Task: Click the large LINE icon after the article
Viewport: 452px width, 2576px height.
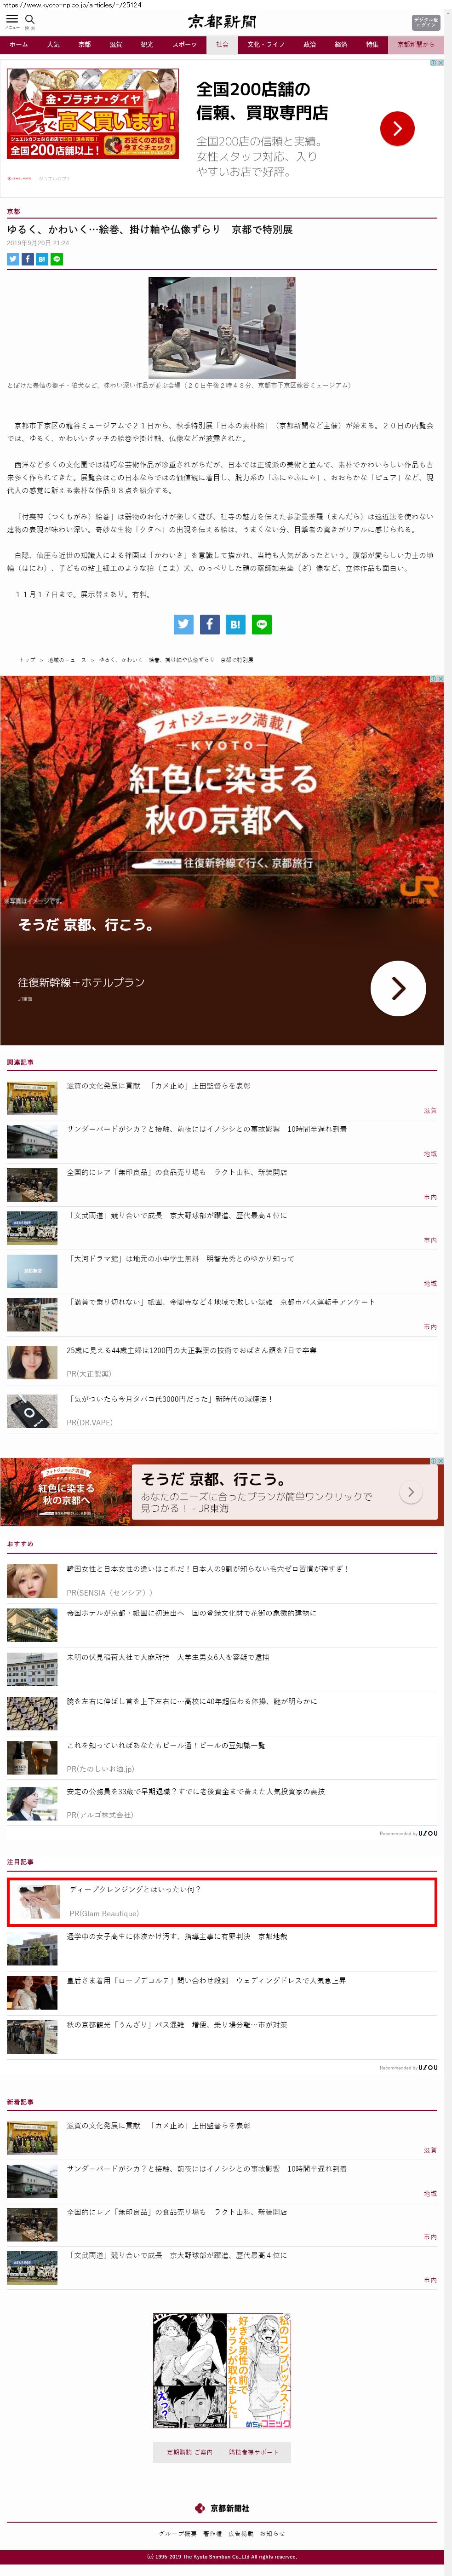Action: 262,624
